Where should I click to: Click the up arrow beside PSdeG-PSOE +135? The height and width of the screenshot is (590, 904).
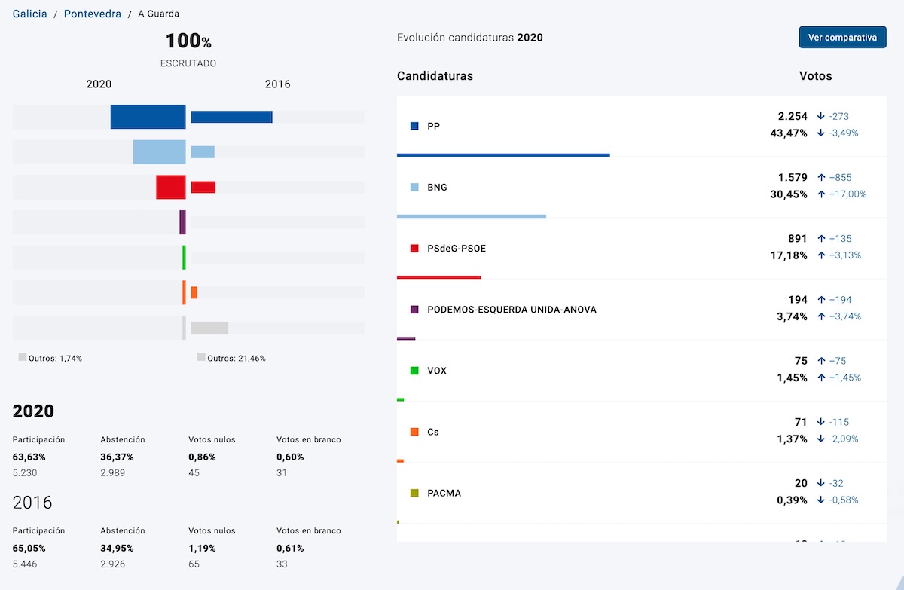[x=820, y=238]
